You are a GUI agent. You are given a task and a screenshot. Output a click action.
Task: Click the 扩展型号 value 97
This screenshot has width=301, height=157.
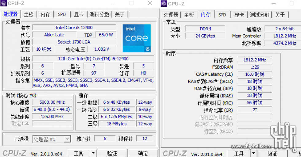click(94, 73)
